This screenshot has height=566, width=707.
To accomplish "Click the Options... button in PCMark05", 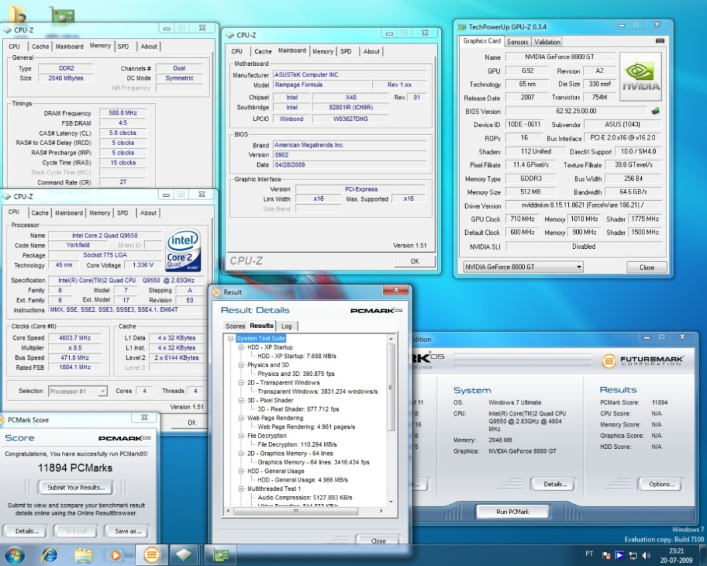I will (x=661, y=484).
